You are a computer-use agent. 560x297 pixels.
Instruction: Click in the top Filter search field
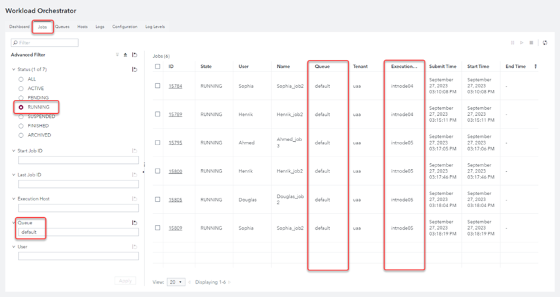[45, 43]
